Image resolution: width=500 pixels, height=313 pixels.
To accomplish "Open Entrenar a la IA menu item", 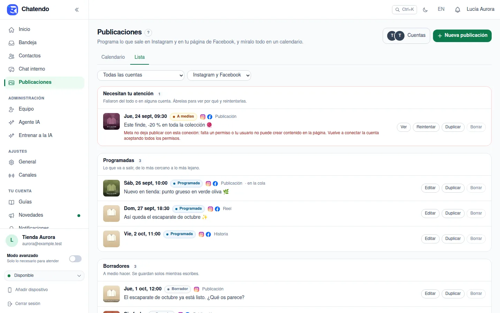I will 44,136.
